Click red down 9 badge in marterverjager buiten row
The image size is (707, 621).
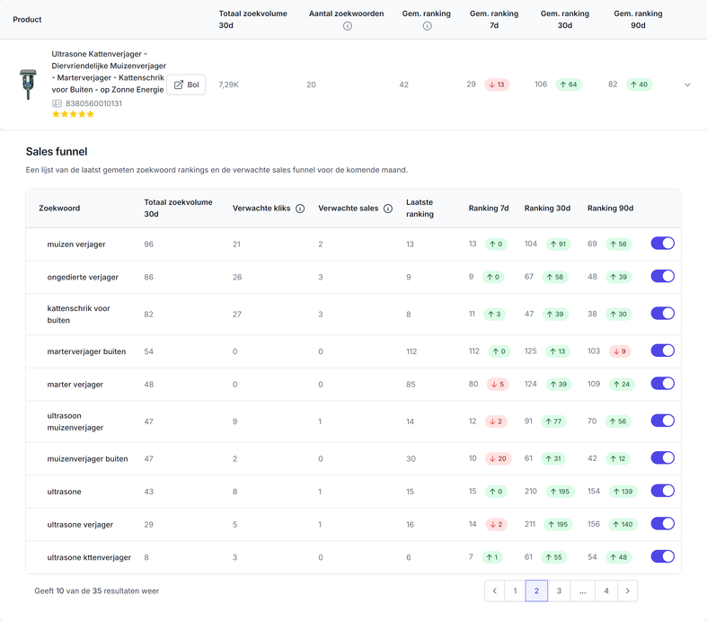tap(620, 351)
